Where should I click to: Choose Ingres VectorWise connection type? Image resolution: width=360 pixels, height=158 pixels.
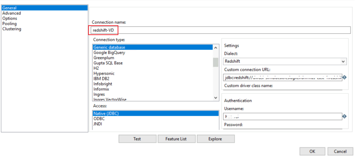tap(153, 99)
